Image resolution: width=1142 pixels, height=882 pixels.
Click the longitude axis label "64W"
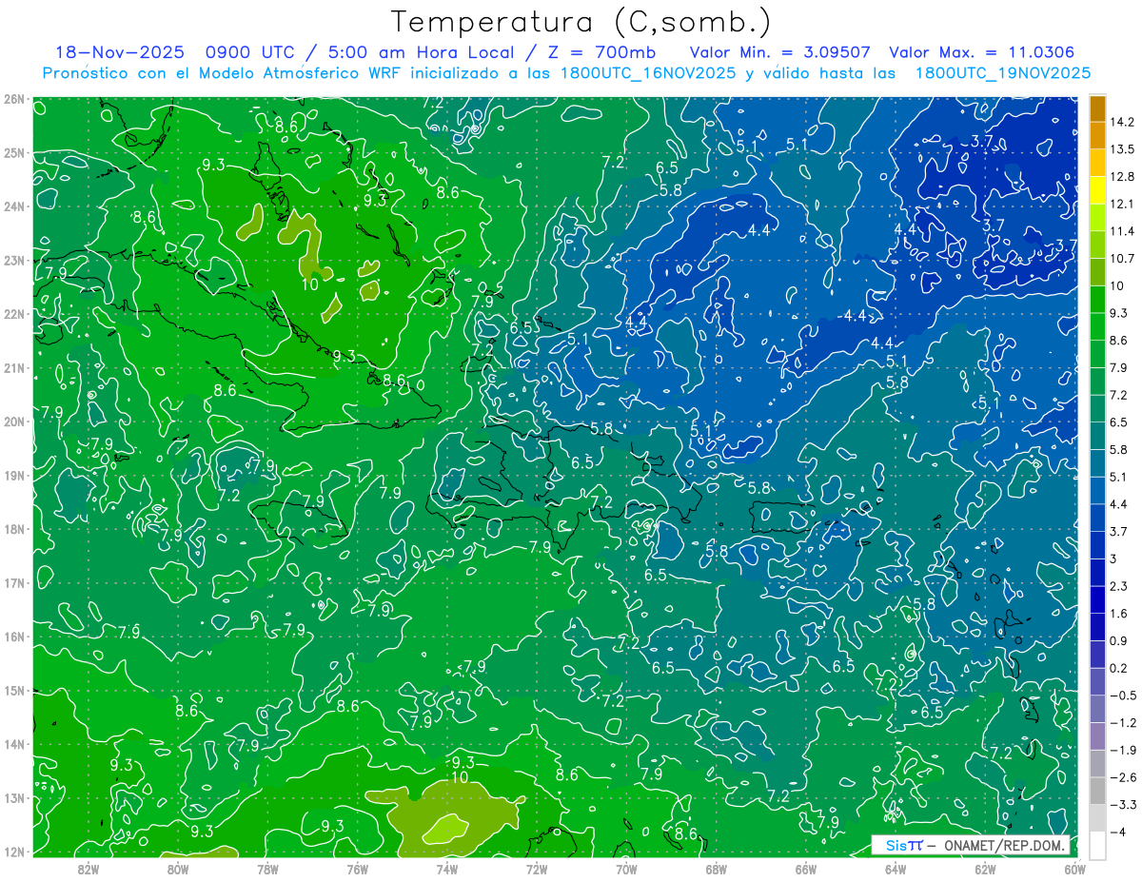(x=896, y=869)
